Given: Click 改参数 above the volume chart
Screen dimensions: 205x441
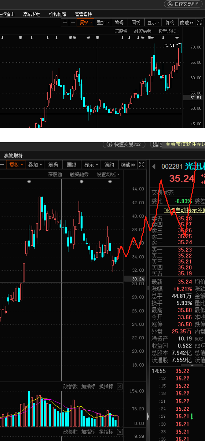Looking at the screenshot, I should tap(70, 386).
